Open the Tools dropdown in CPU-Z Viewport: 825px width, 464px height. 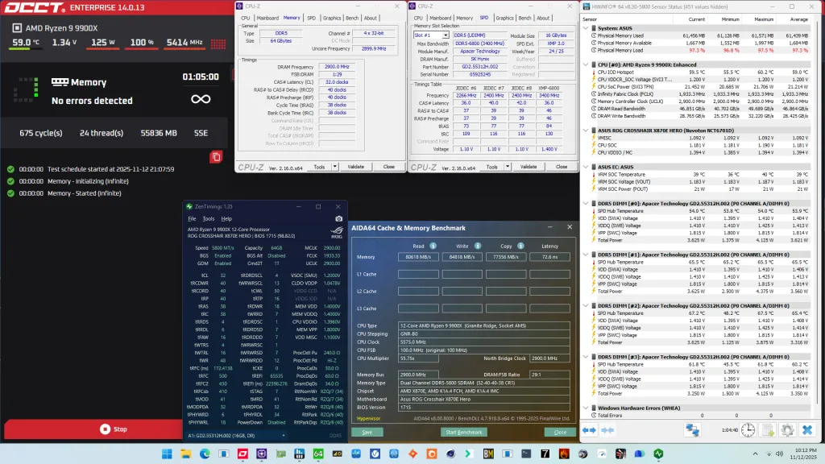(318, 167)
